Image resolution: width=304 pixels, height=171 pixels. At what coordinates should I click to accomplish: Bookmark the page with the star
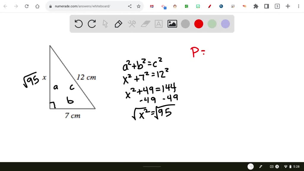click(x=139, y=6)
